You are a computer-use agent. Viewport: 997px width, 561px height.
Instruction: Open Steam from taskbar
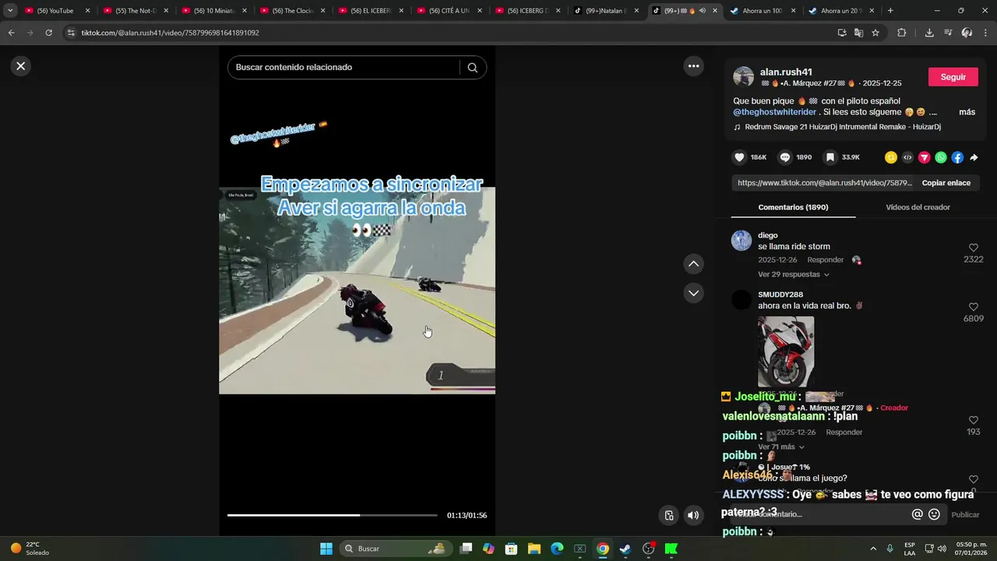(x=625, y=549)
